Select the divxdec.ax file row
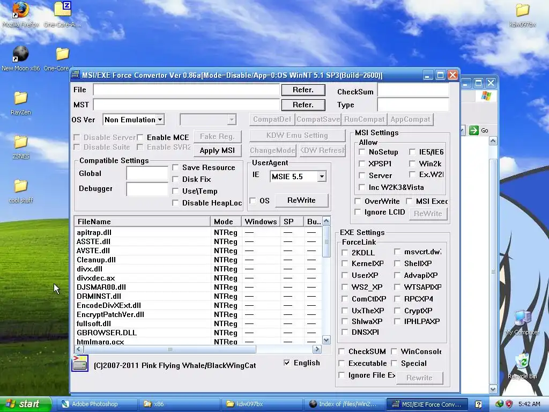 [198, 278]
